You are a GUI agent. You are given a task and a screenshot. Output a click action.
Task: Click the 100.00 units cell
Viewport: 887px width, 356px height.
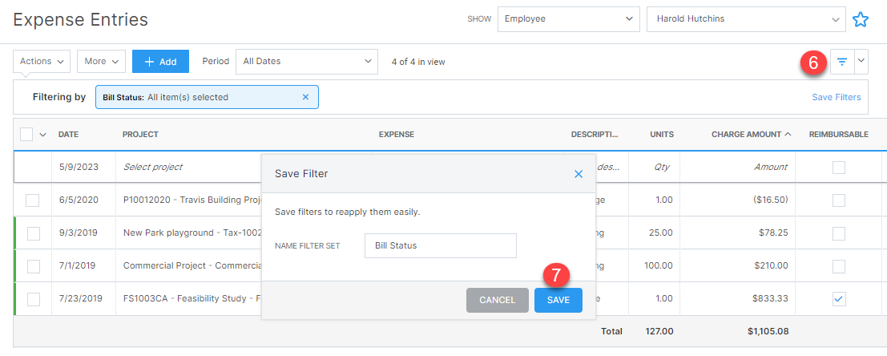point(659,265)
